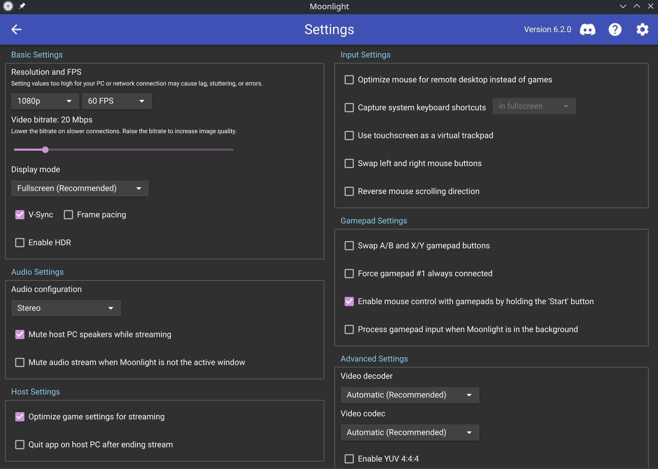Click the Version 6.2.0 text
Viewport: 658px width, 469px height.
pos(547,29)
